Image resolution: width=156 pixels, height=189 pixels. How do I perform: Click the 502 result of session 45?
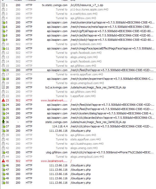18,161
